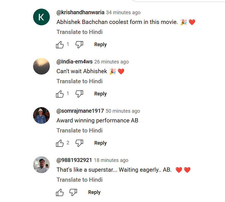Like the 'Can't wait Abhishek' comment

[60, 94]
